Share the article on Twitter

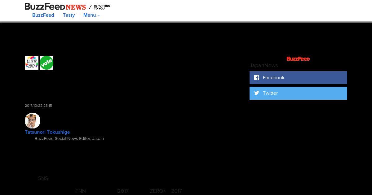298,93
